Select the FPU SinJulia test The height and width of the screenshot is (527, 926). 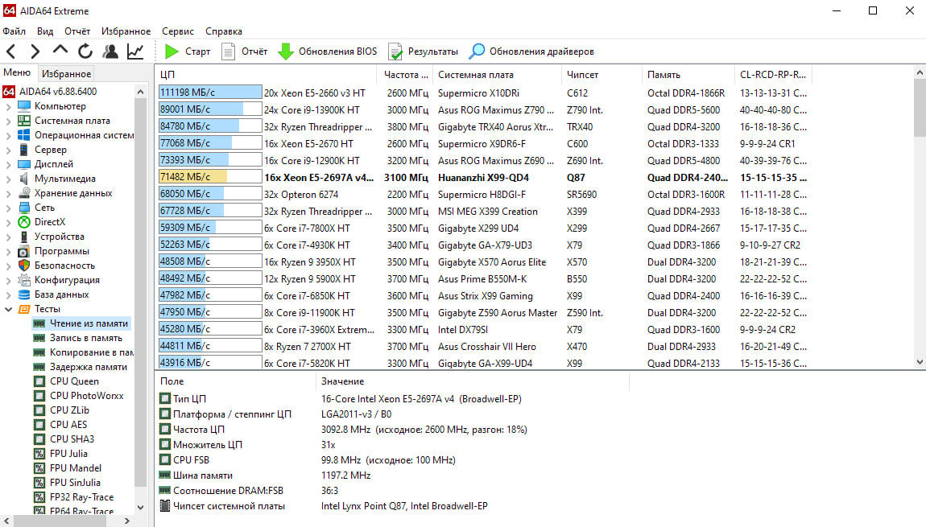67,483
